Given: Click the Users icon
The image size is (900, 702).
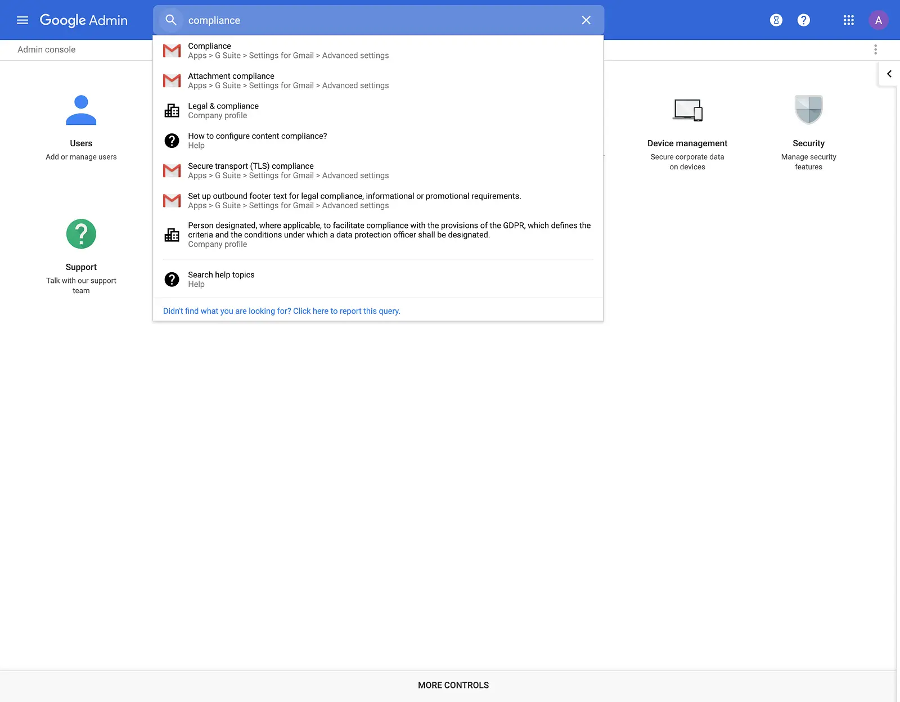Looking at the screenshot, I should tap(81, 110).
